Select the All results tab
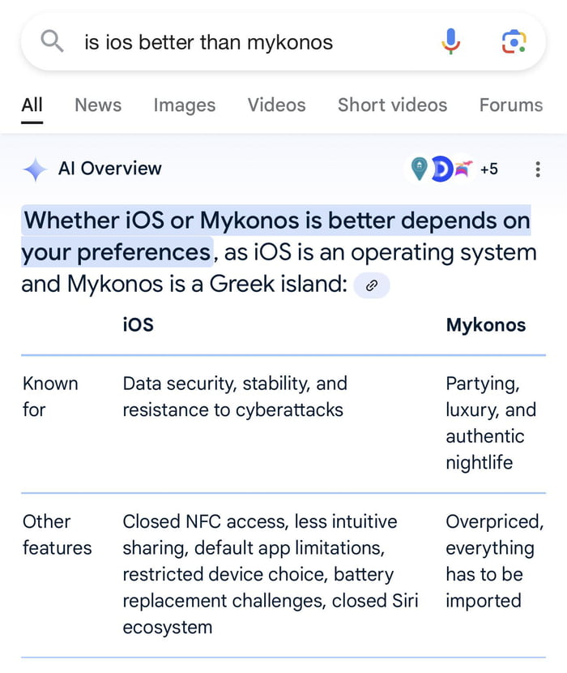567x673 pixels. (32, 105)
